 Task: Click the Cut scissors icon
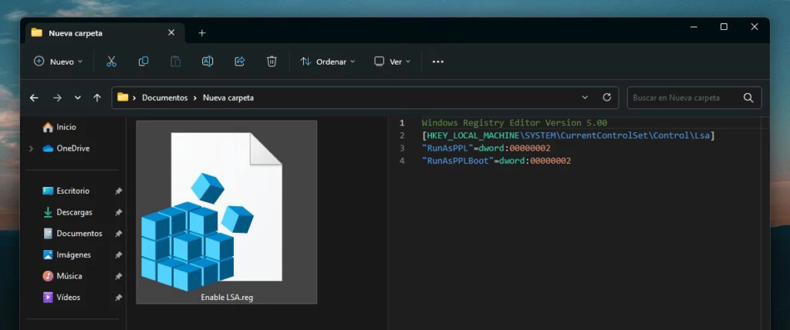pos(111,62)
